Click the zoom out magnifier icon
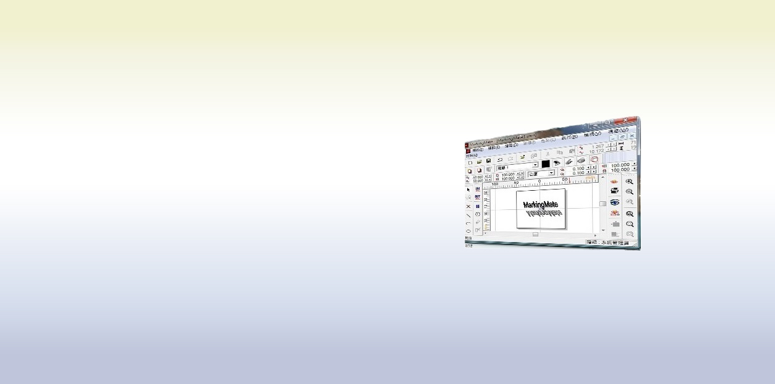Screen dimensions: 775x384 (630, 192)
